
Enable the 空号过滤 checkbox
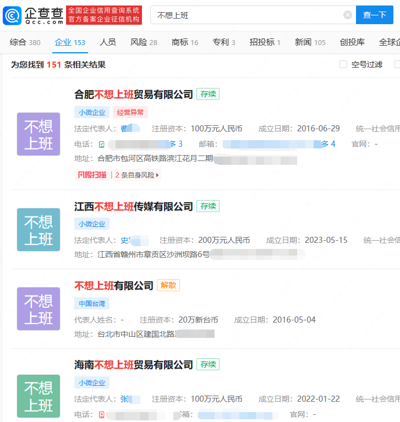343,64
